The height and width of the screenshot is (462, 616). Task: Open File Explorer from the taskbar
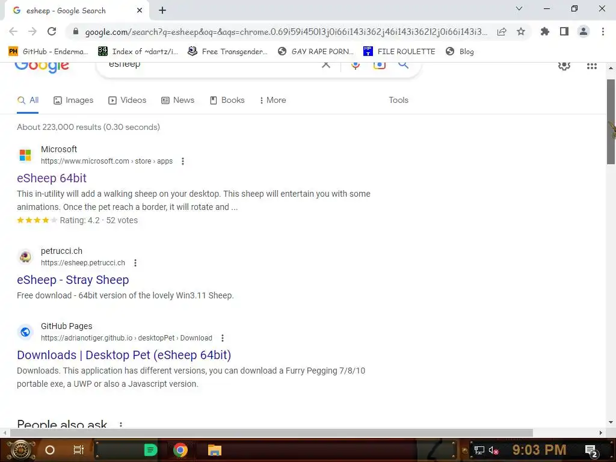(x=215, y=450)
